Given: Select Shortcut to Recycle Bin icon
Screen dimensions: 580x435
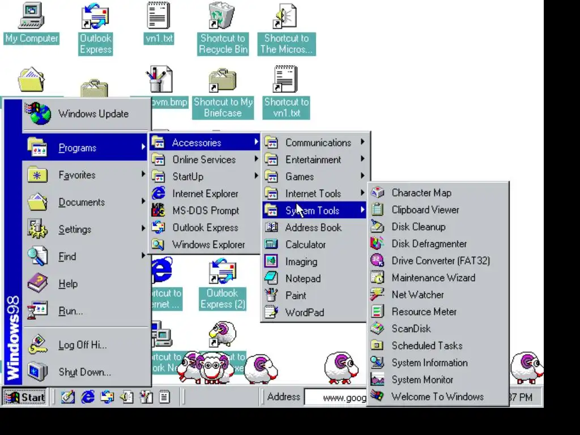Looking at the screenshot, I should tap(223, 29).
